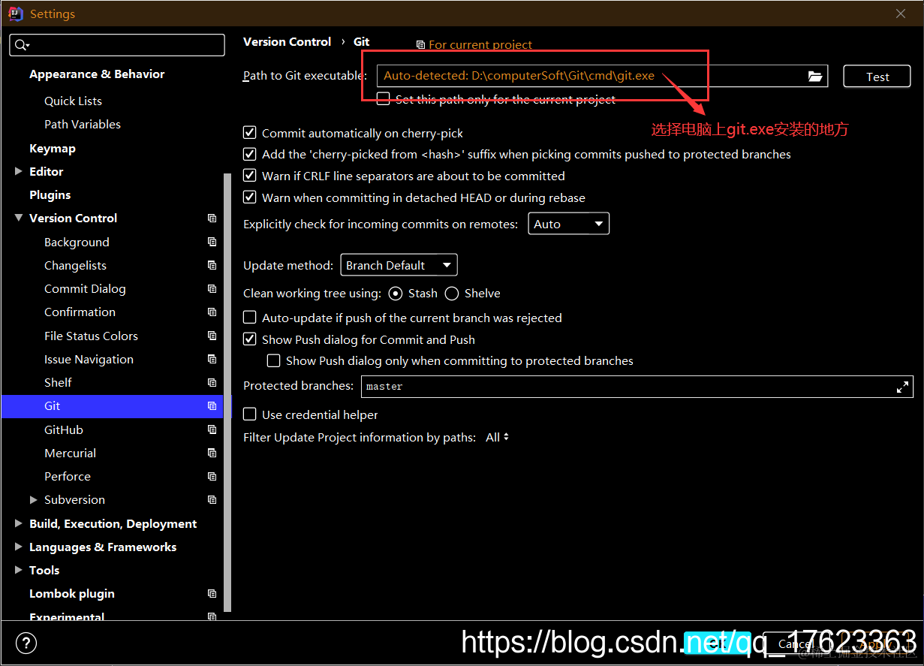The height and width of the screenshot is (666, 924).
Task: Expand the Tools section
Action: (x=19, y=570)
